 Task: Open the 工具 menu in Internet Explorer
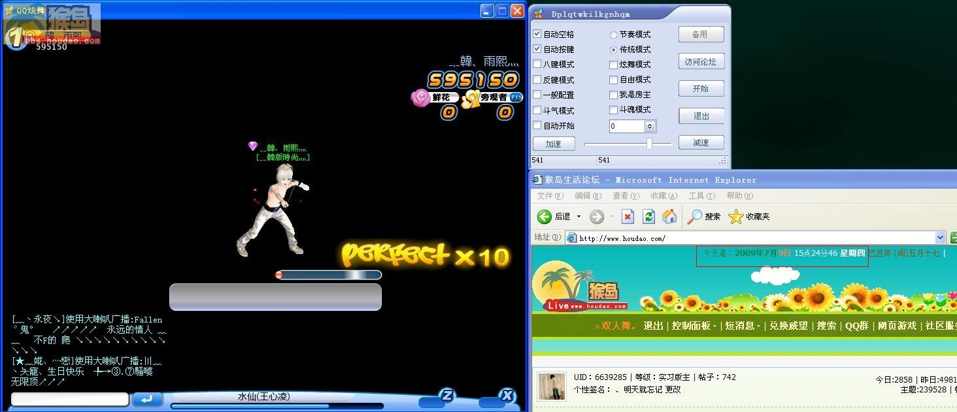[701, 196]
